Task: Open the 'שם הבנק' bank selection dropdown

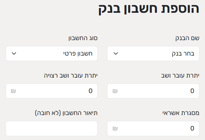Action: tap(153, 54)
